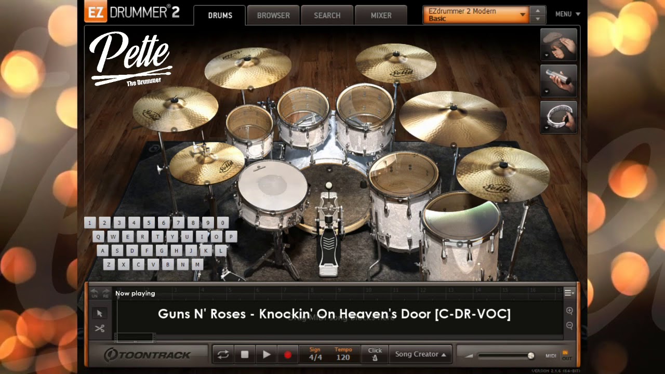Start playback with the Play button
This screenshot has height=374, width=665.
[x=267, y=355]
